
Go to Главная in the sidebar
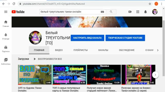(6, 24)
